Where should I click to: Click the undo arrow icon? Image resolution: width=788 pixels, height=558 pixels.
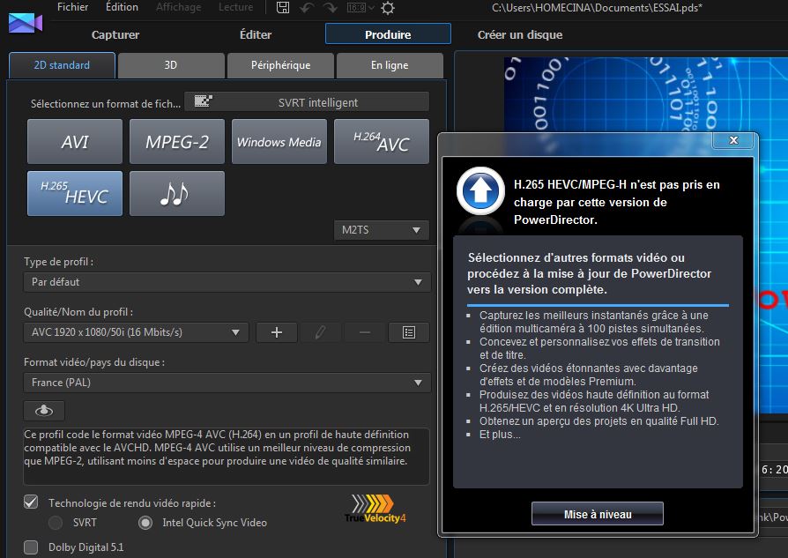(307, 7)
